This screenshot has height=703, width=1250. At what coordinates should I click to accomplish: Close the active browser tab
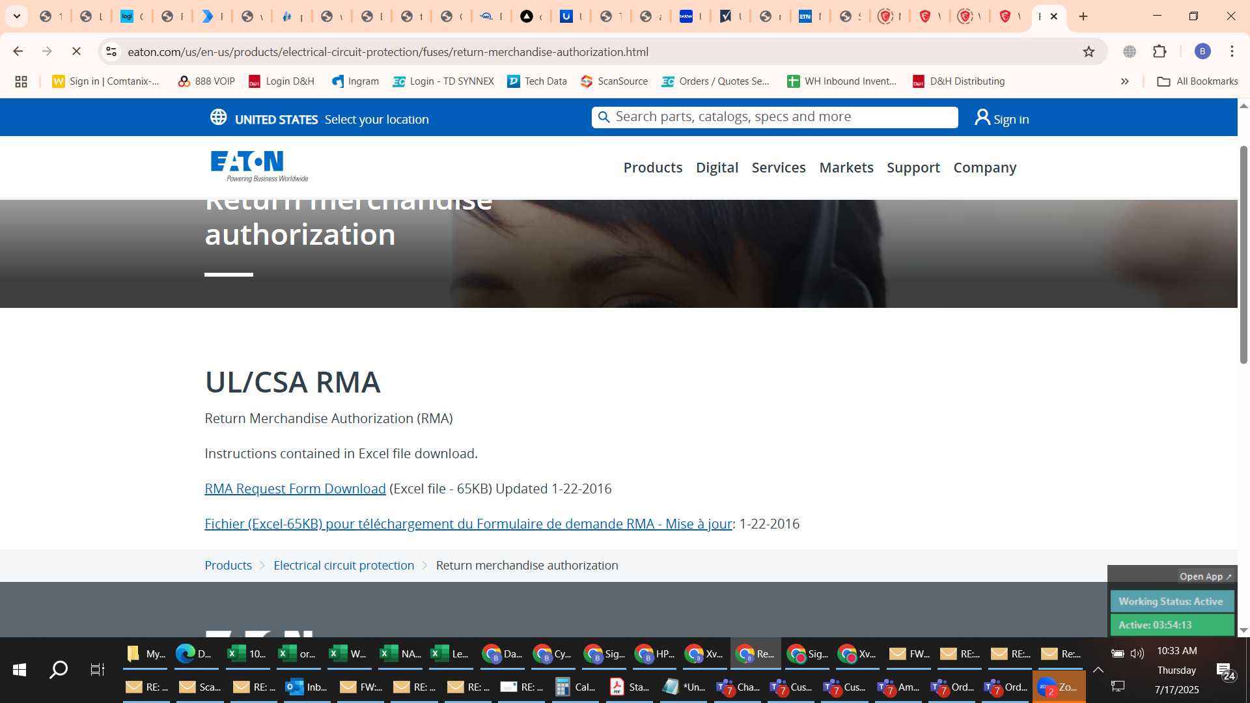pyautogui.click(x=1053, y=16)
